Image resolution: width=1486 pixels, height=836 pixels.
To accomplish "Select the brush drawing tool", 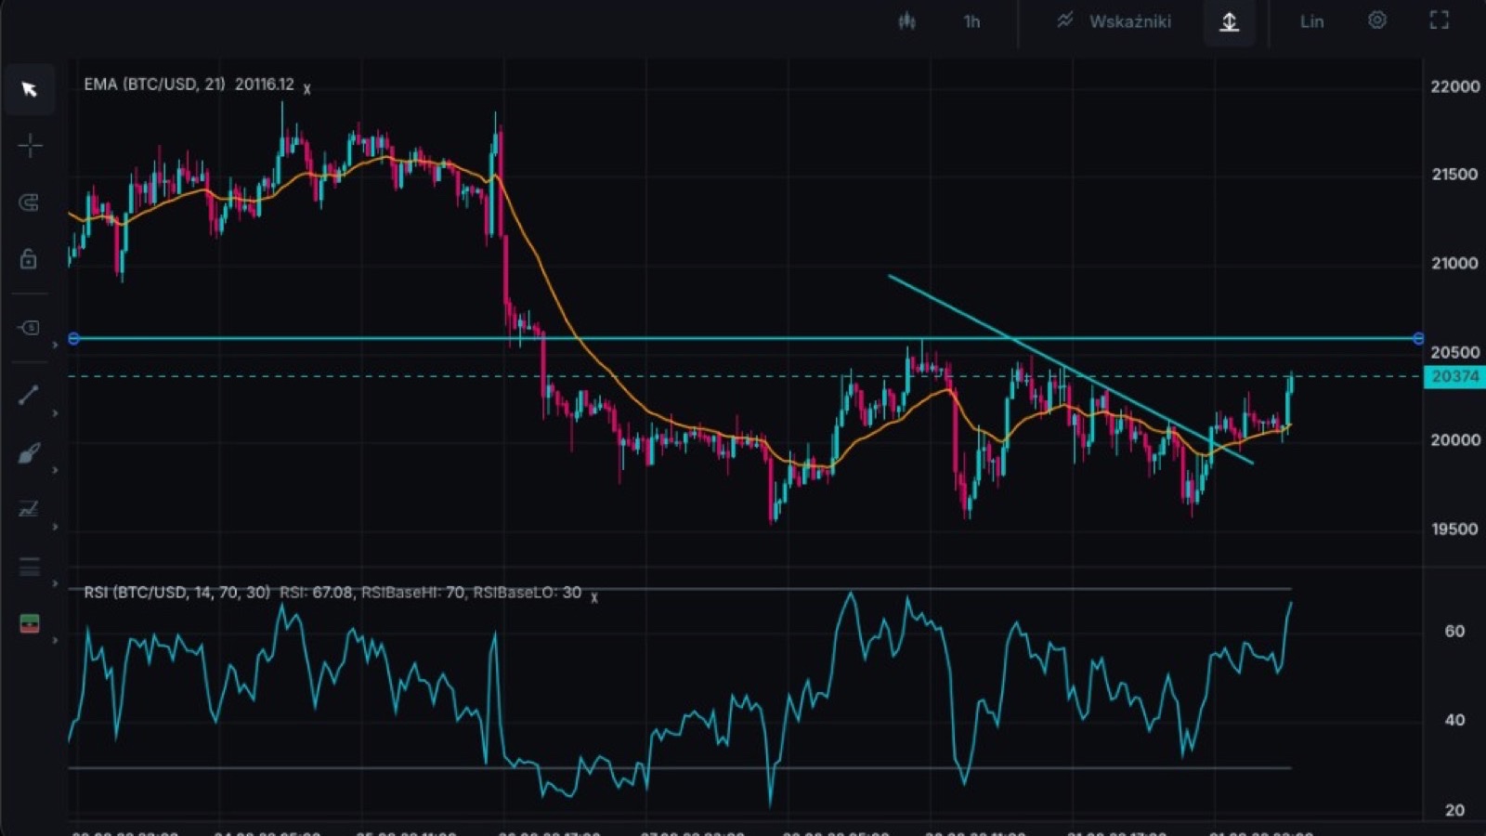I will pyautogui.click(x=29, y=453).
